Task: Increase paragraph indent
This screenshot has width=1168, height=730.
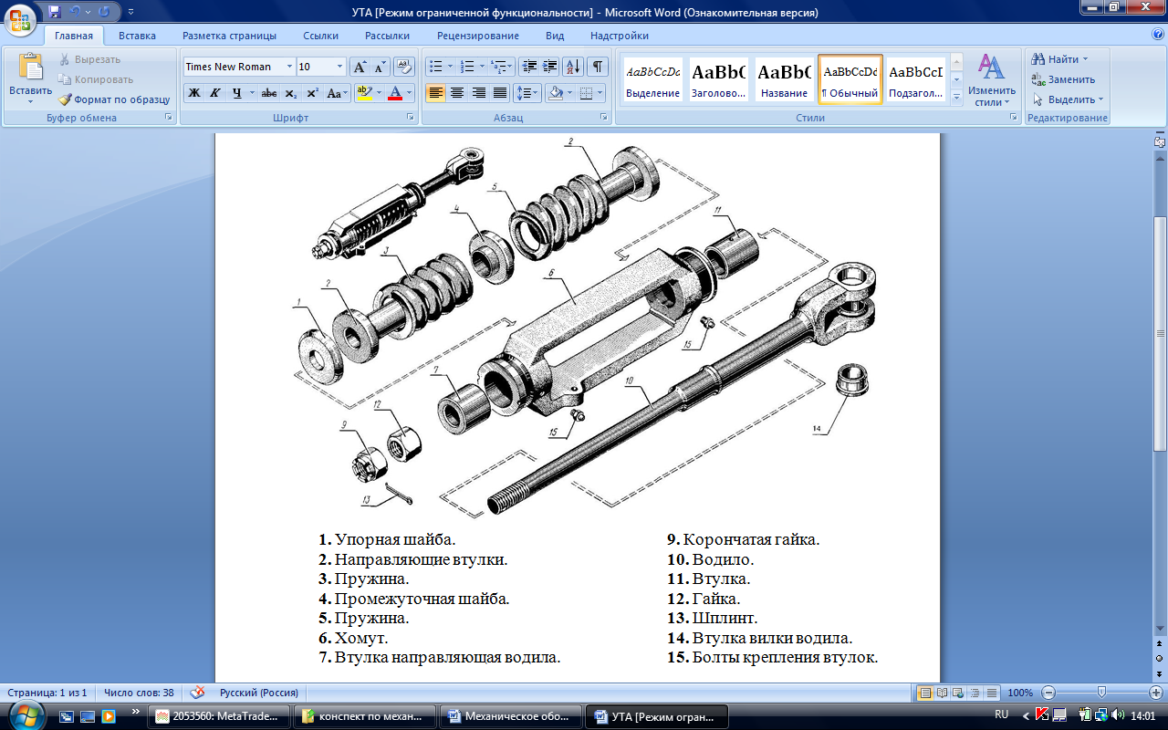Action: pyautogui.click(x=549, y=67)
